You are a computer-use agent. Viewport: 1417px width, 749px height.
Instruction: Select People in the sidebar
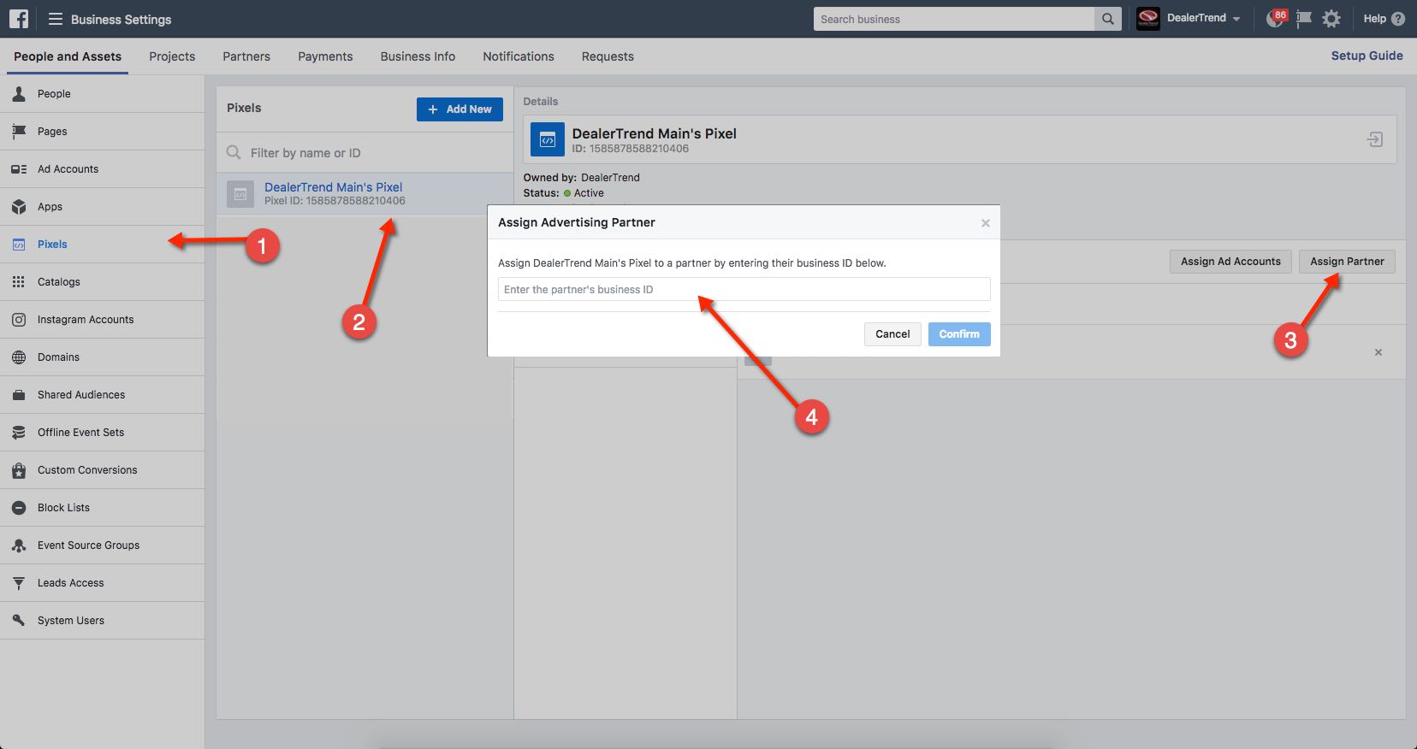(102, 94)
